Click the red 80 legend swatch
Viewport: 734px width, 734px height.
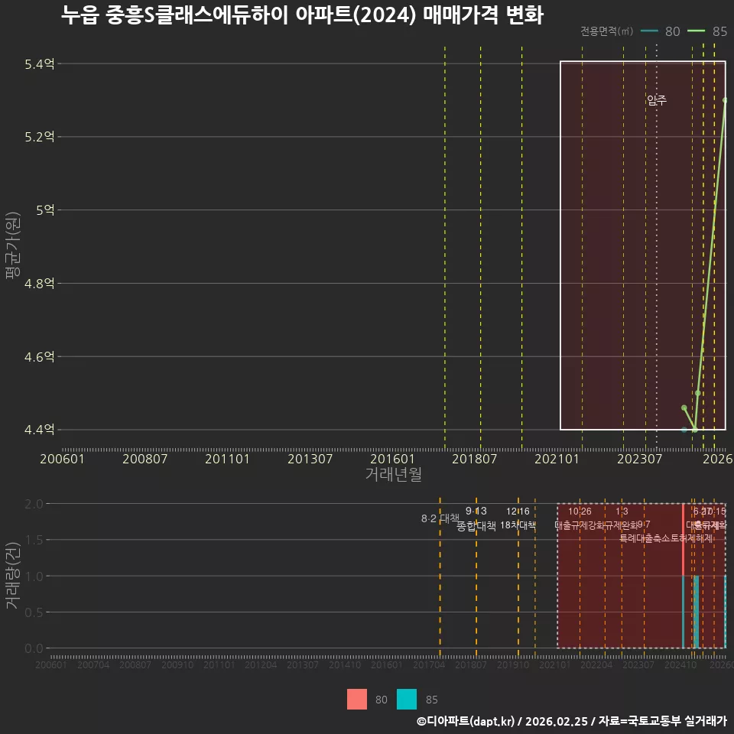click(357, 700)
